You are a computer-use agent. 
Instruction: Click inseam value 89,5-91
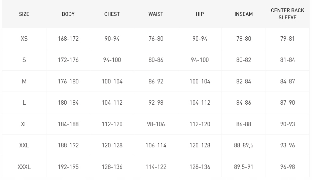244,167
